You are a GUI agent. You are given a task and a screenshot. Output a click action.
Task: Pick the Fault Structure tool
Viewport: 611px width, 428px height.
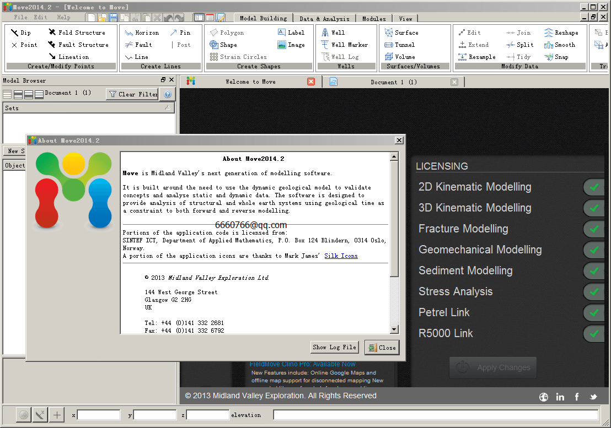tap(78, 45)
